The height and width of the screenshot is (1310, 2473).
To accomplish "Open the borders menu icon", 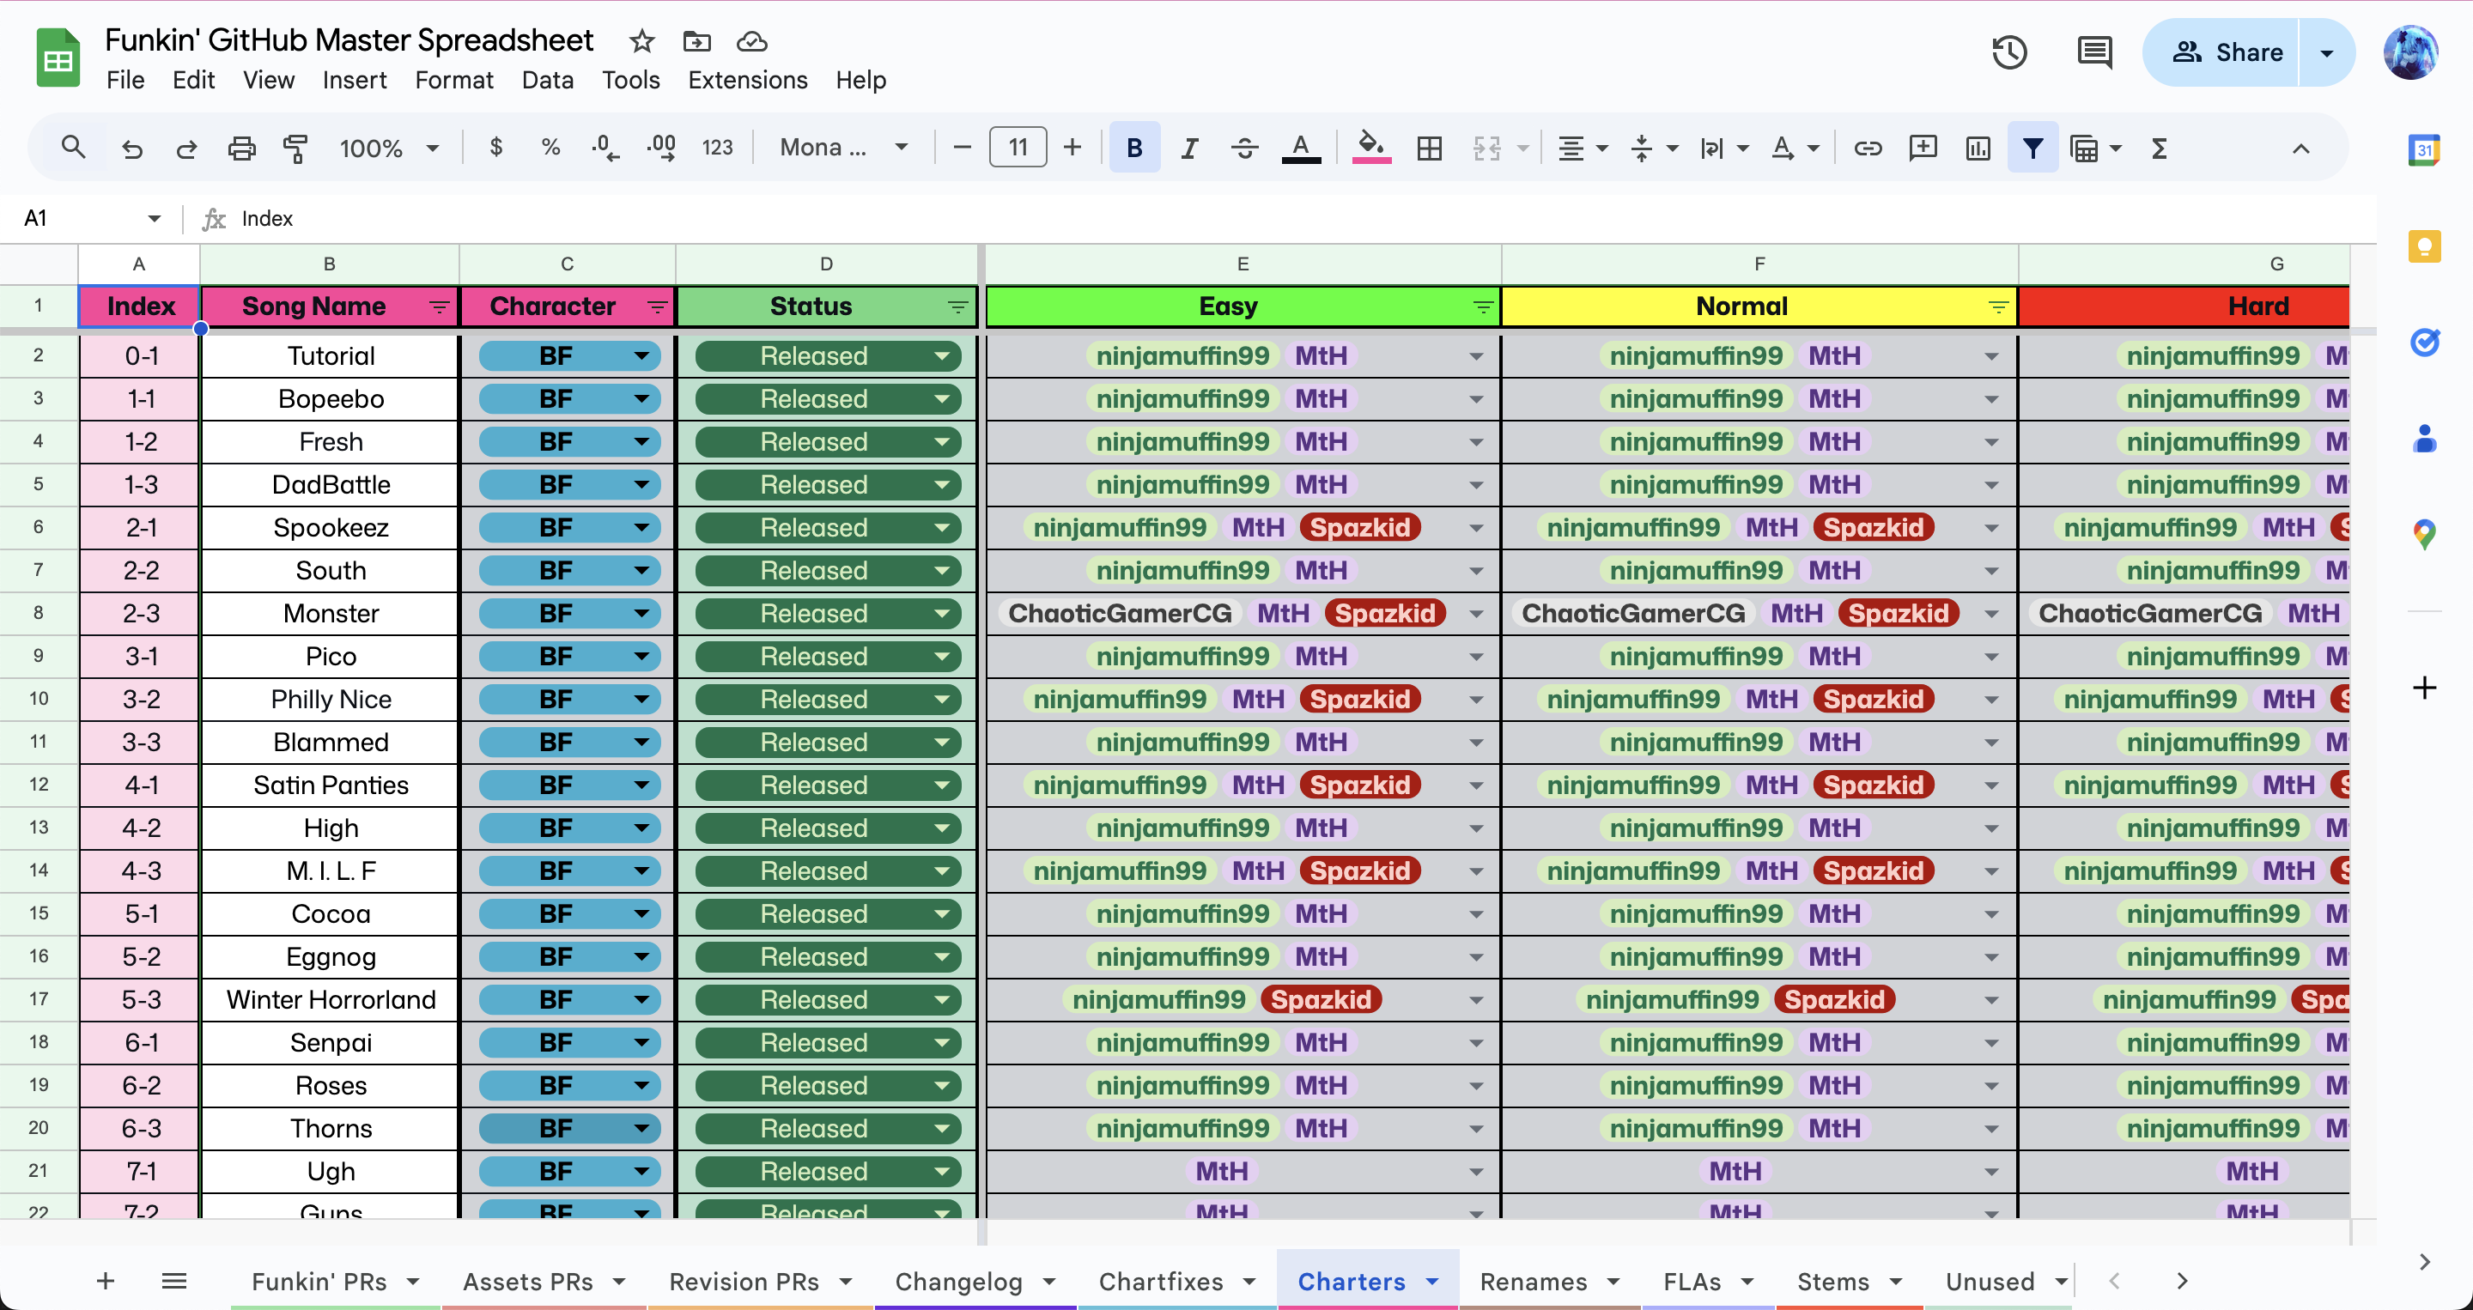I will (x=1430, y=148).
